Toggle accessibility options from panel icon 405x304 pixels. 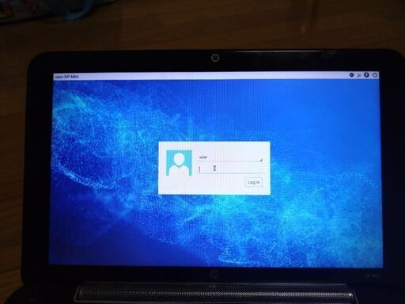pos(366,75)
